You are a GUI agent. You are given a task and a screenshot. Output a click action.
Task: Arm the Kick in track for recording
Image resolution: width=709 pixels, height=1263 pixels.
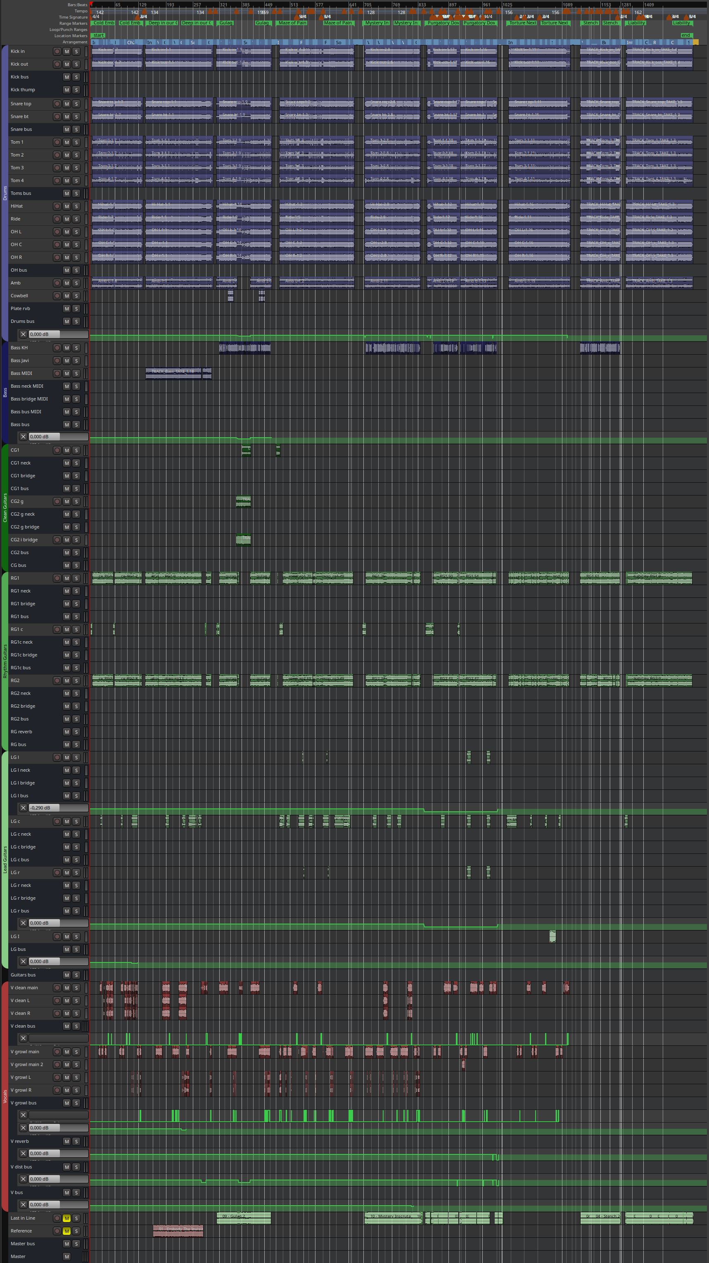click(57, 52)
